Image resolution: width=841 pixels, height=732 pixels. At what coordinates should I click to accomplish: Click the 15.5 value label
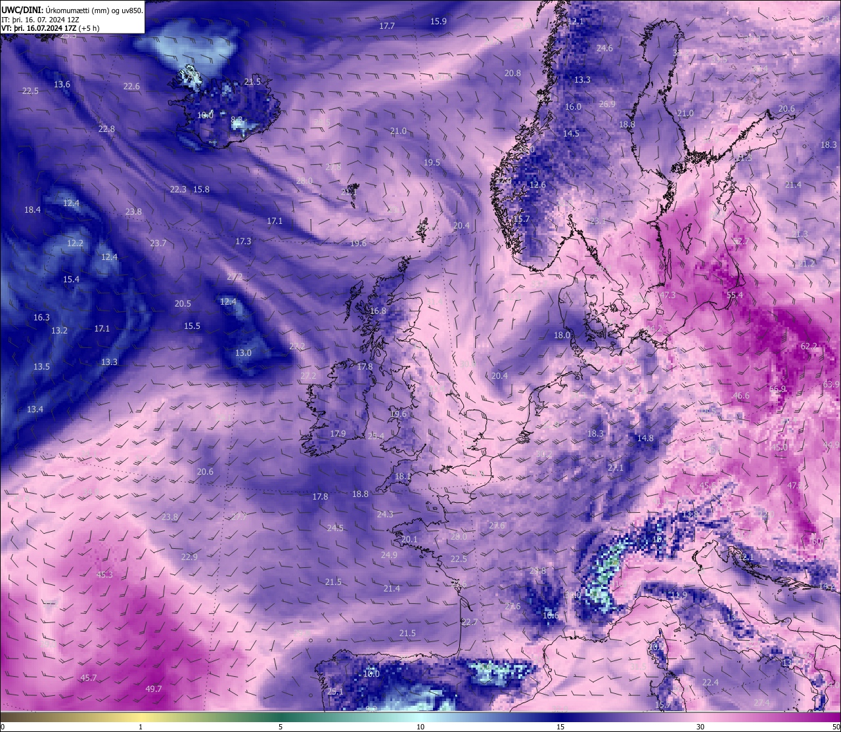pos(192,326)
